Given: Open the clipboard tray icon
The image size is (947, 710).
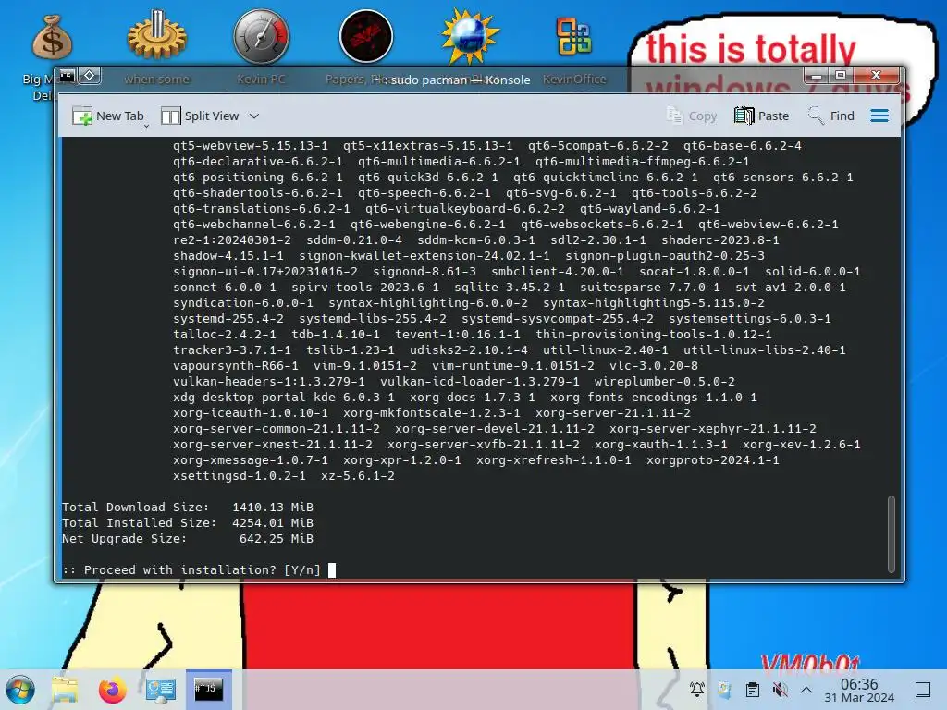Looking at the screenshot, I should coord(753,690).
